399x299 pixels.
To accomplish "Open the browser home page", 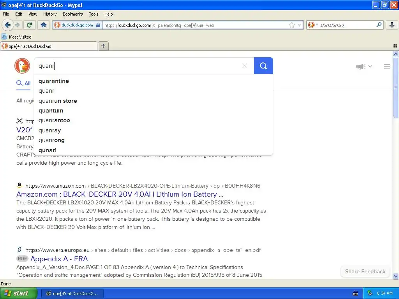I will (x=44, y=25).
